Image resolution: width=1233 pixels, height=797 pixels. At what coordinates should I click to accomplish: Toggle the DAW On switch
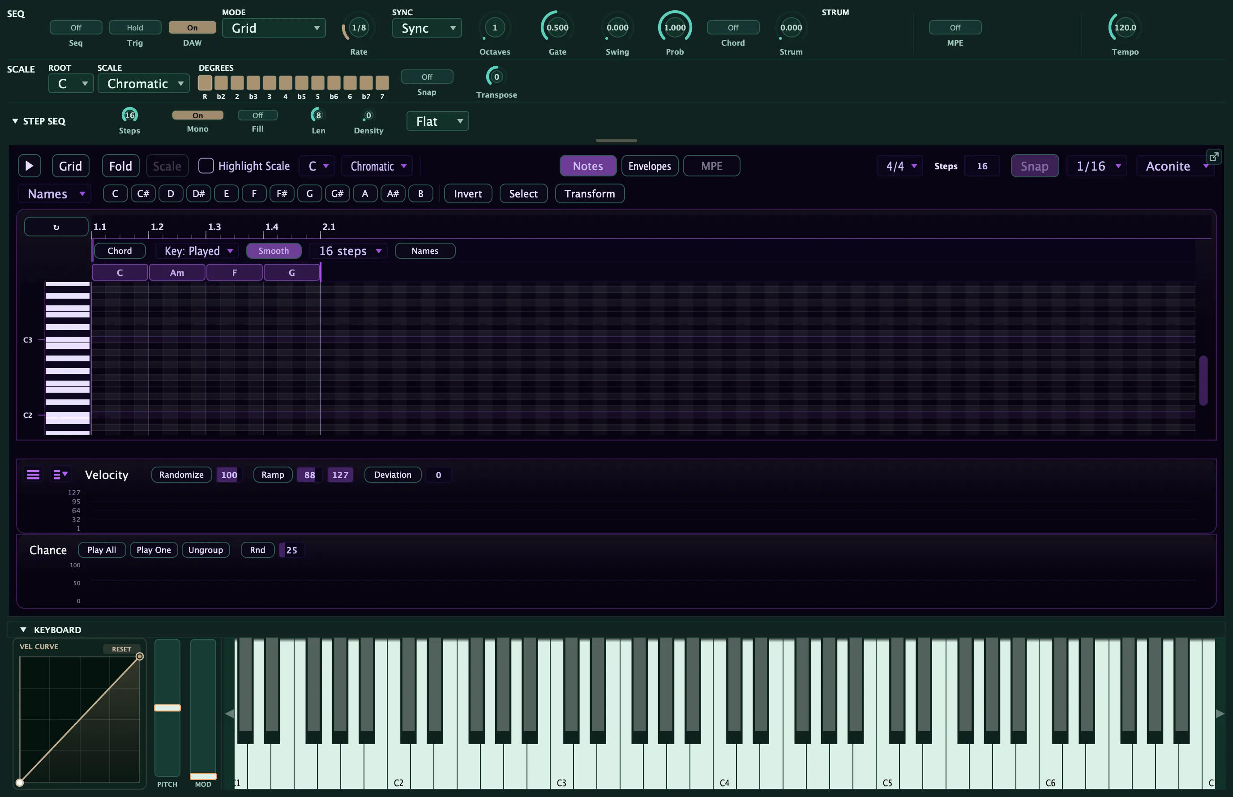point(193,27)
